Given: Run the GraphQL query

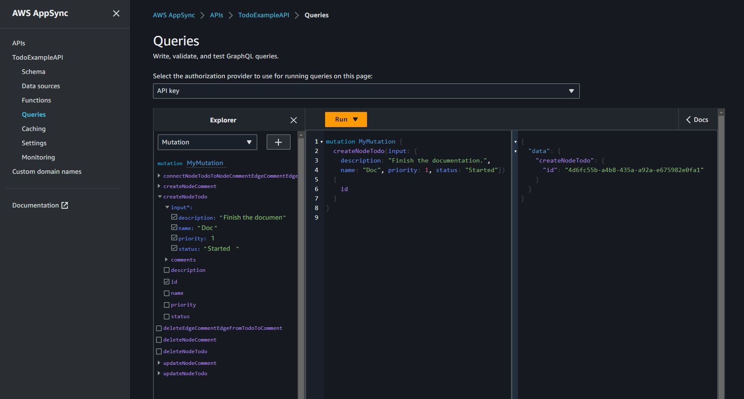Looking at the screenshot, I should point(341,120).
